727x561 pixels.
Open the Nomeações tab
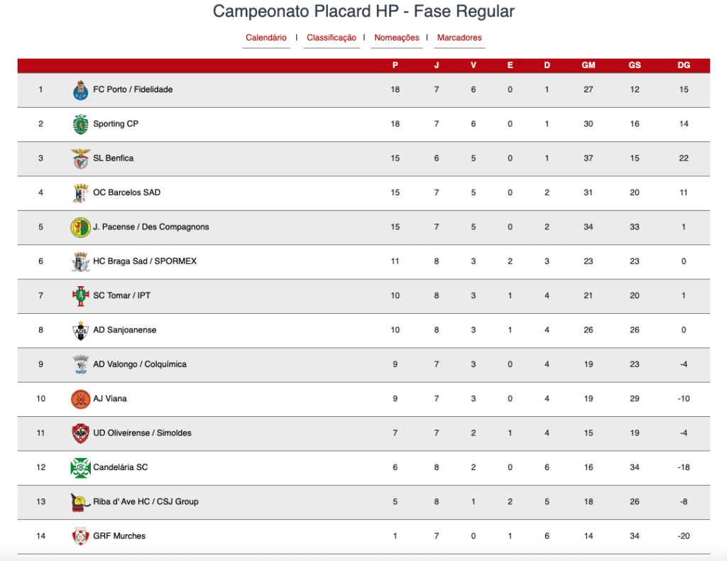[396, 38]
